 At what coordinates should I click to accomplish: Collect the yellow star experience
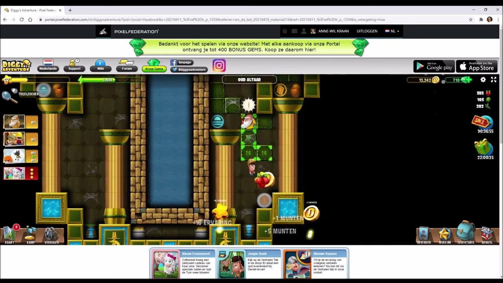(220, 211)
